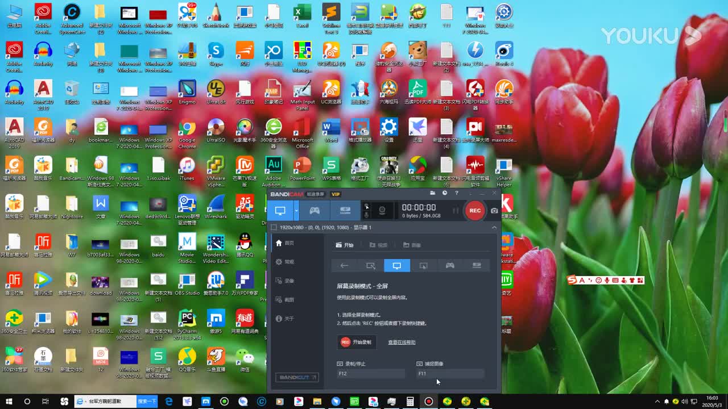
Task: Open Microsoft Edge from the taskbar
Action: tap(169, 401)
